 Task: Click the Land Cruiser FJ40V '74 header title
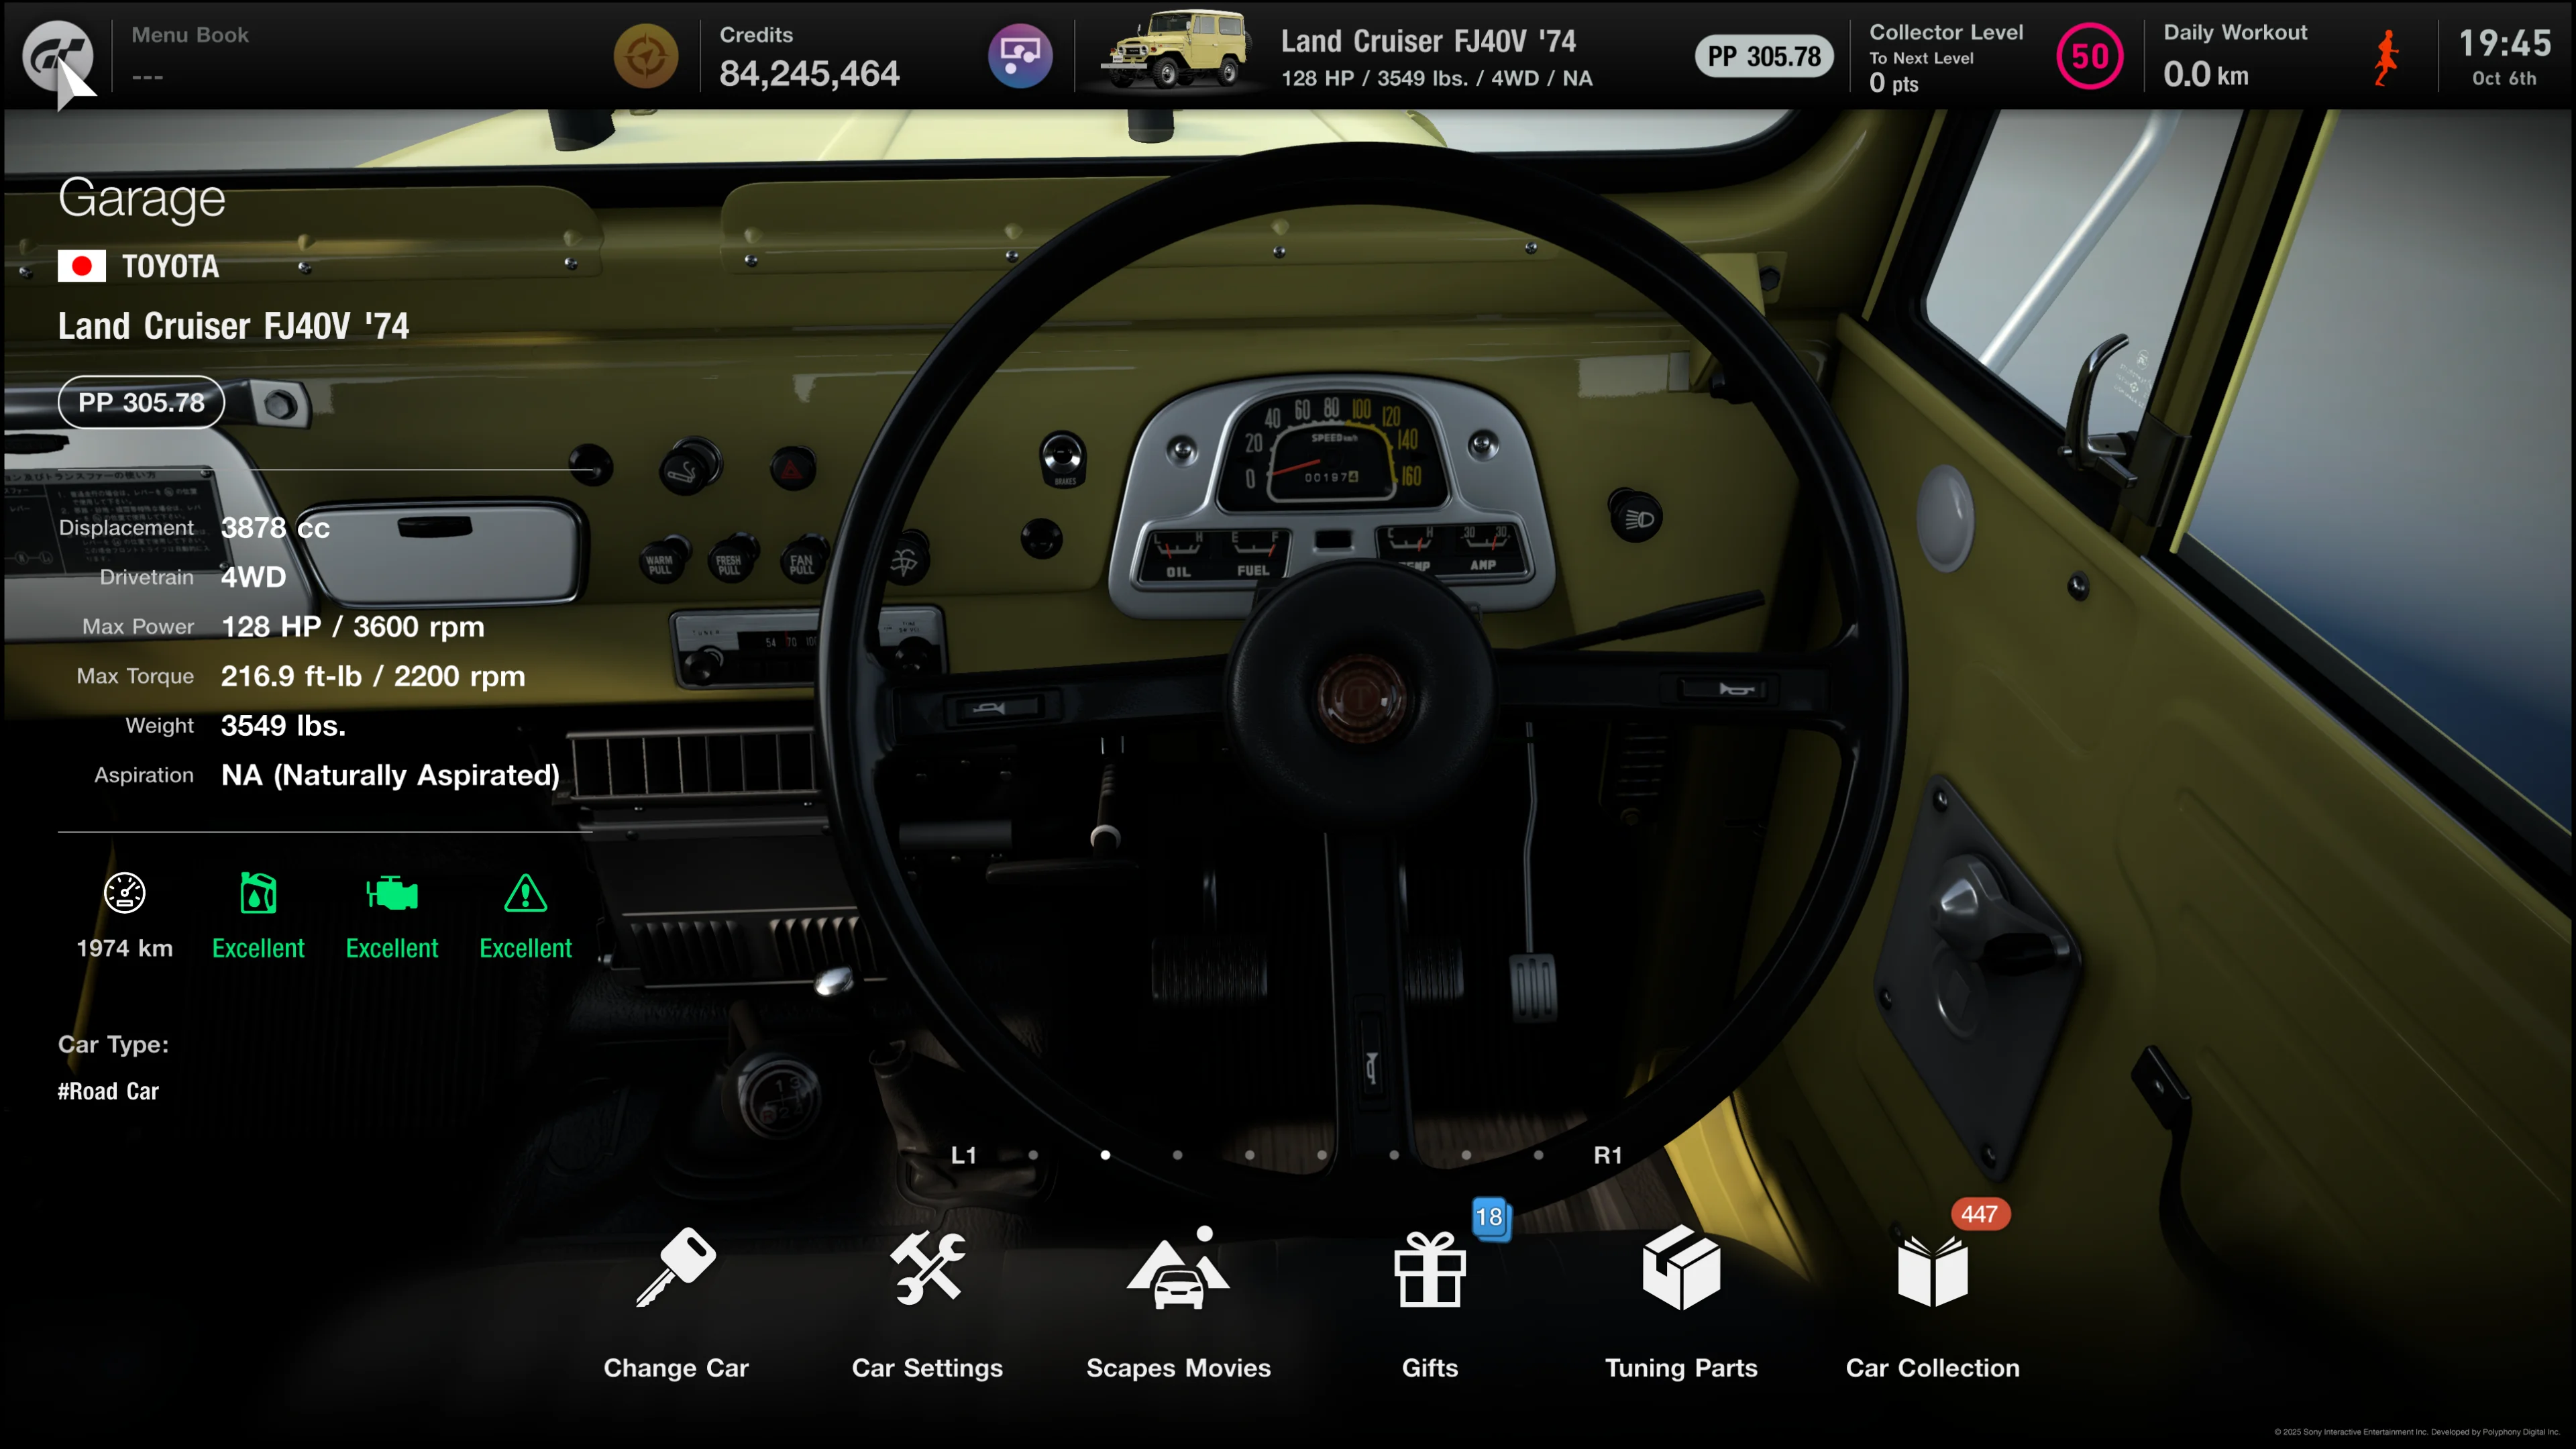[1428, 41]
